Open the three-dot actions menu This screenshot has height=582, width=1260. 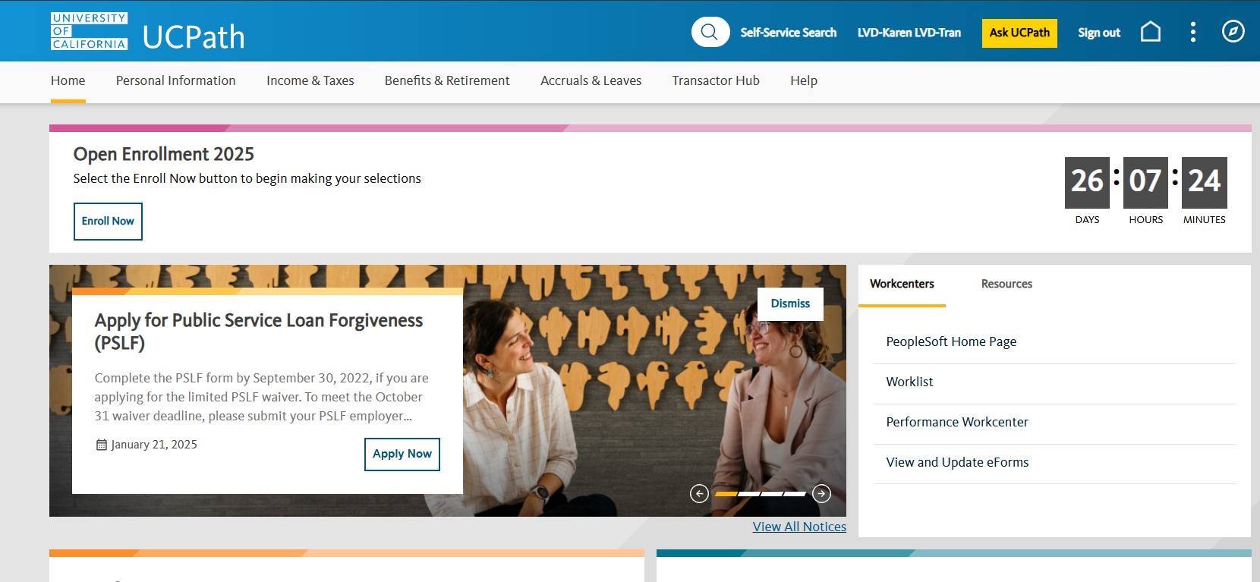(x=1193, y=32)
